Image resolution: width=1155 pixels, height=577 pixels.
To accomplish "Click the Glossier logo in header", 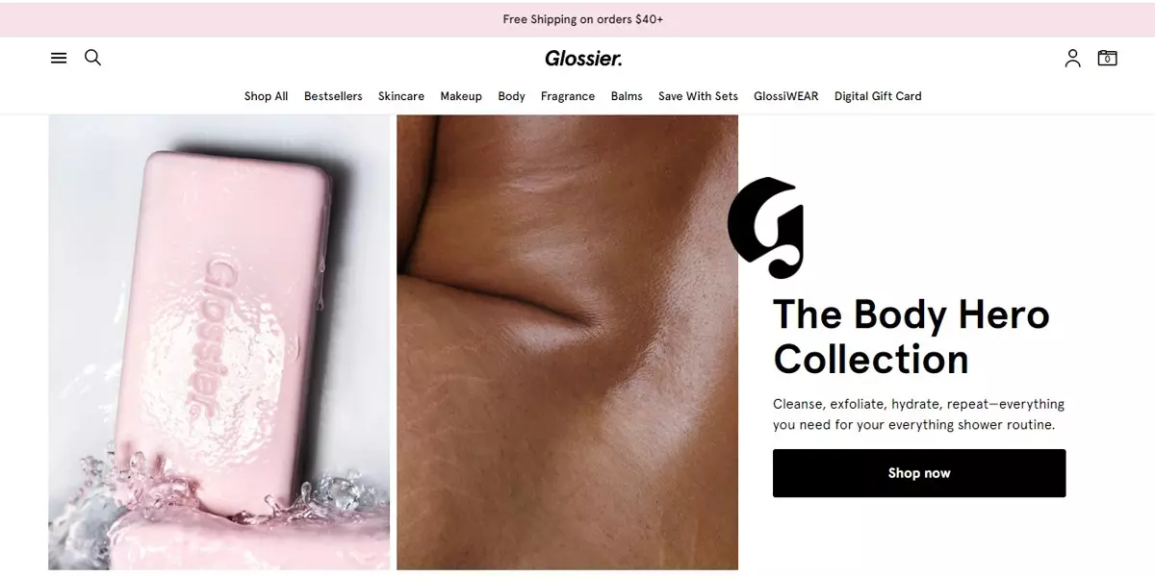I will (583, 59).
